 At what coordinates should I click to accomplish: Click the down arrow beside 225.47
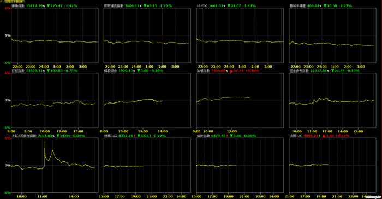48,5
